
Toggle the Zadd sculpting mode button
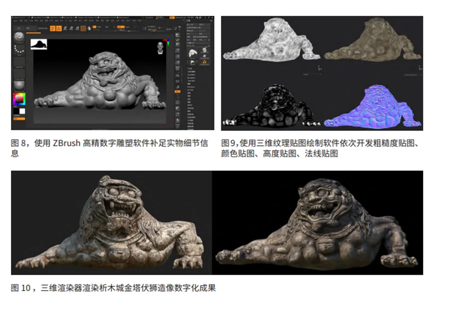click(x=120, y=27)
